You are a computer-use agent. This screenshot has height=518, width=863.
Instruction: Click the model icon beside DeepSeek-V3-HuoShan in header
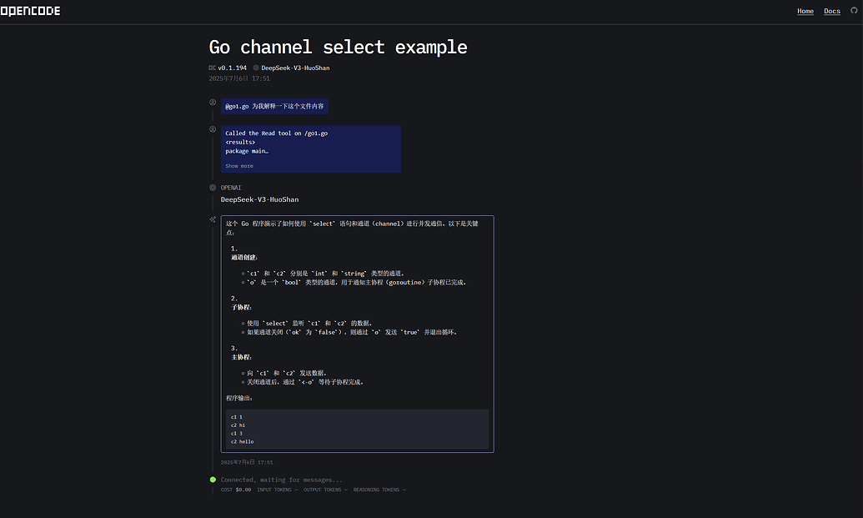(x=256, y=68)
